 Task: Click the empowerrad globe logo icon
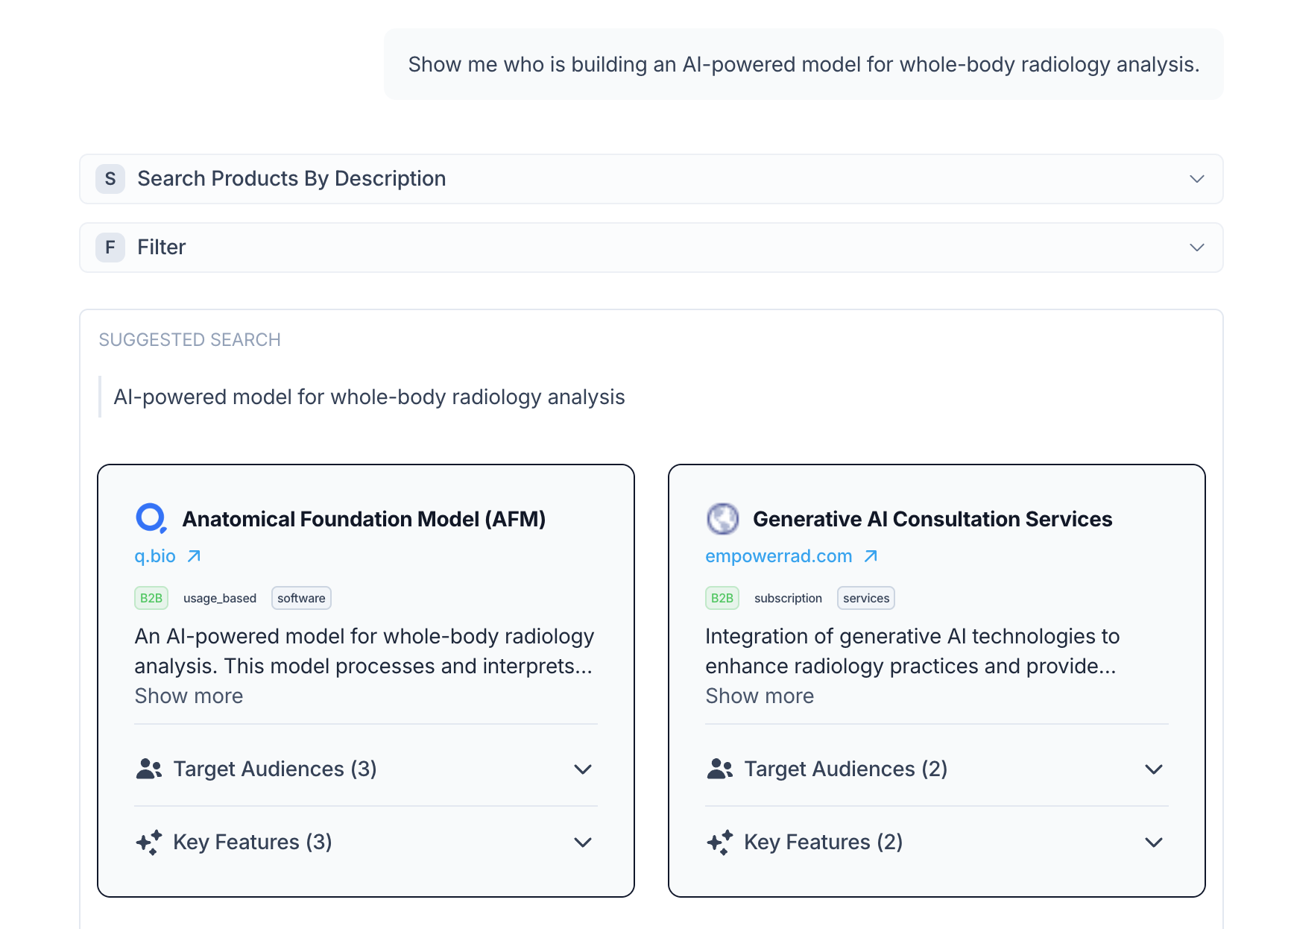pyautogui.click(x=722, y=518)
